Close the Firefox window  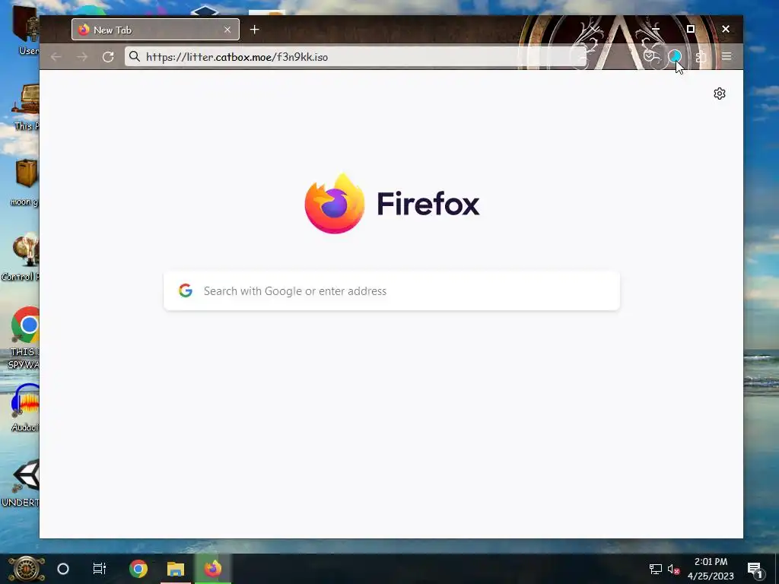coord(726,30)
